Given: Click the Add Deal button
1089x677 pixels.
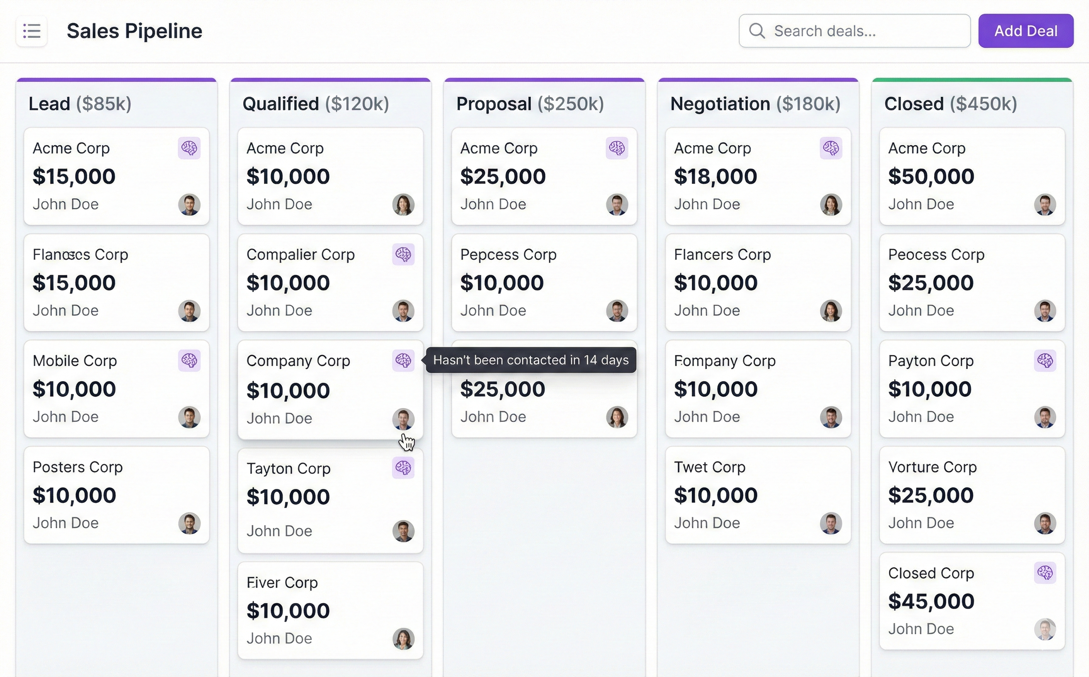Looking at the screenshot, I should coord(1026,30).
